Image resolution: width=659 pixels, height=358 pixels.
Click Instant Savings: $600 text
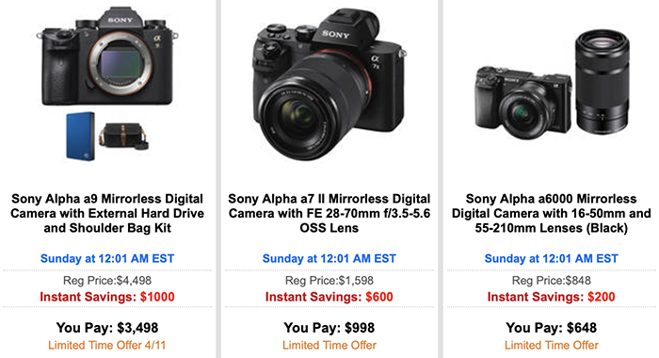pos(329,297)
